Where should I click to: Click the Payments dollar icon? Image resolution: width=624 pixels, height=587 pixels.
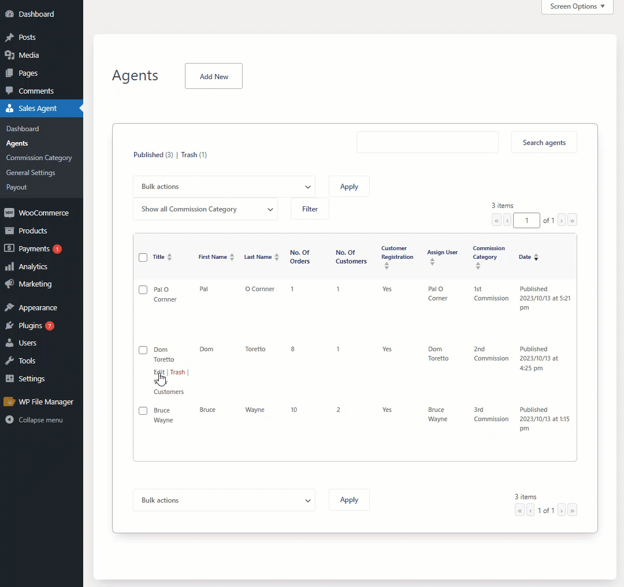tap(10, 248)
